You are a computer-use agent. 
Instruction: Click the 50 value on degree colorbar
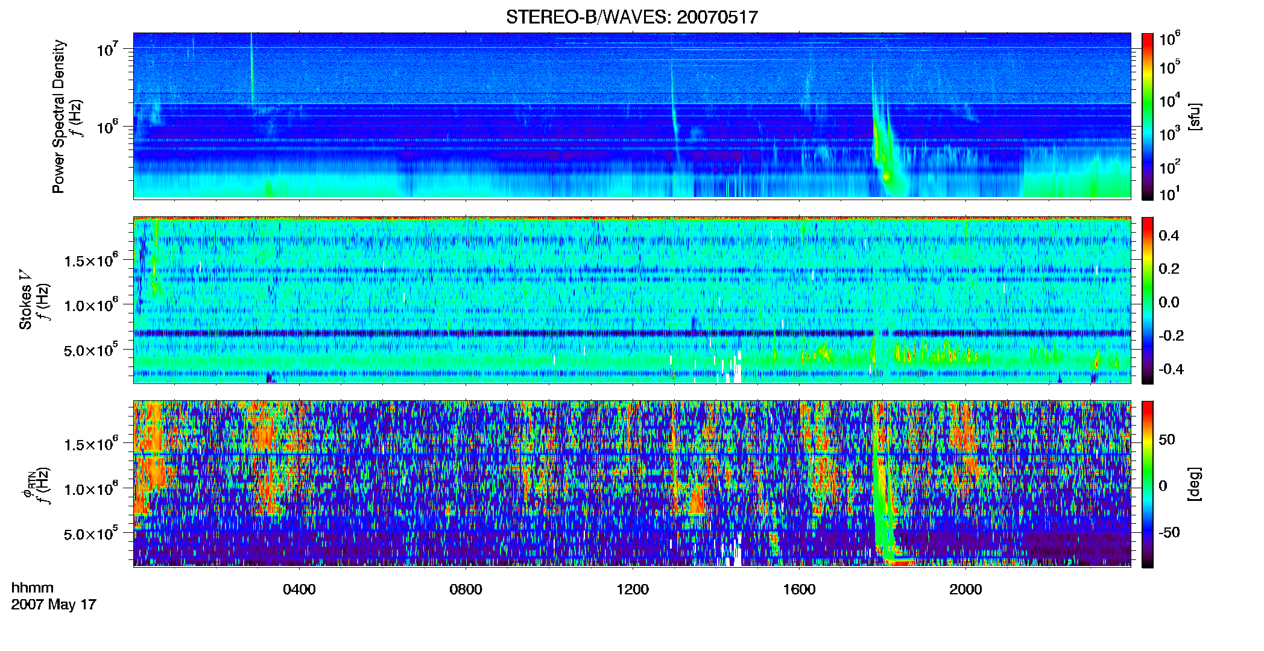click(1167, 439)
